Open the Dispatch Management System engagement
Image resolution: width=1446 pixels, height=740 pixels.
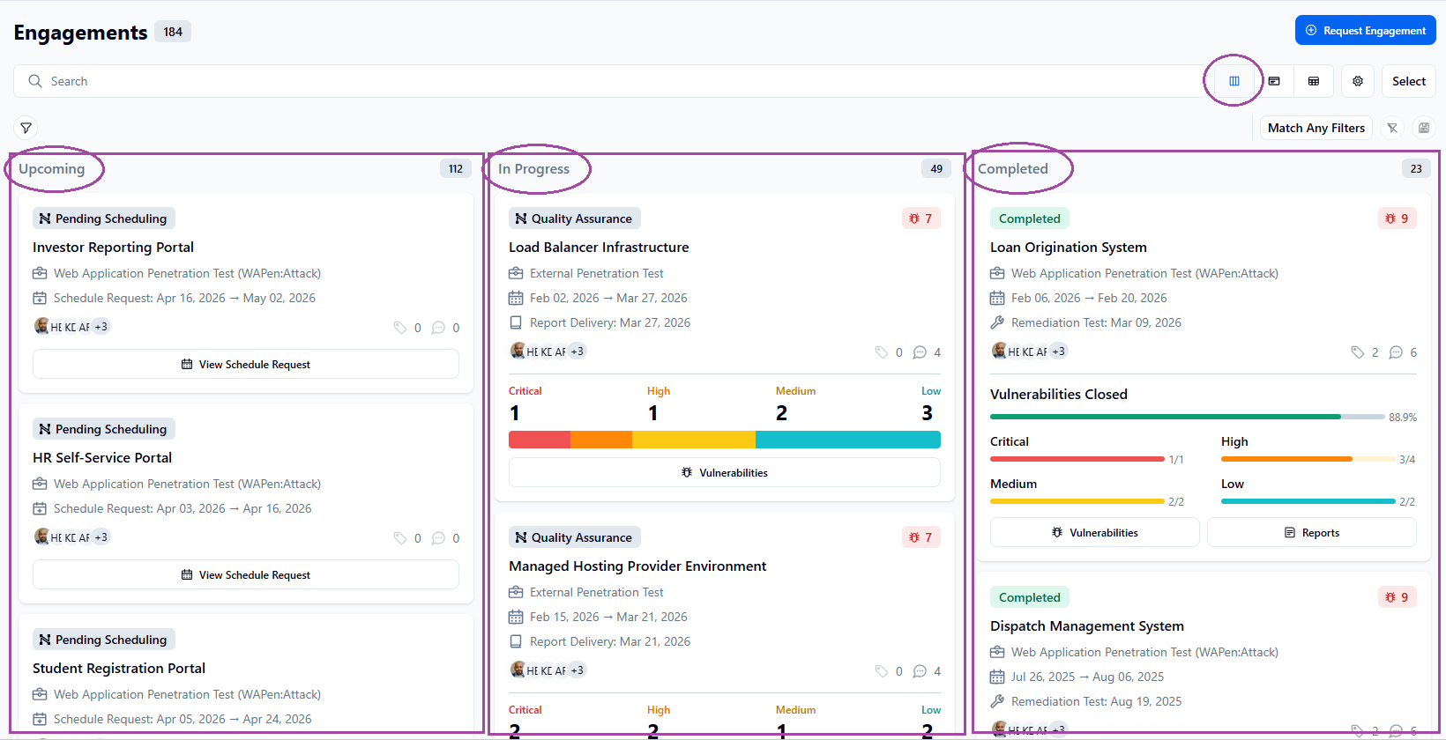tap(1087, 626)
